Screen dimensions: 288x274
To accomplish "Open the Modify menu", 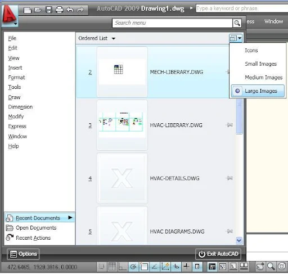I will [x=16, y=116].
